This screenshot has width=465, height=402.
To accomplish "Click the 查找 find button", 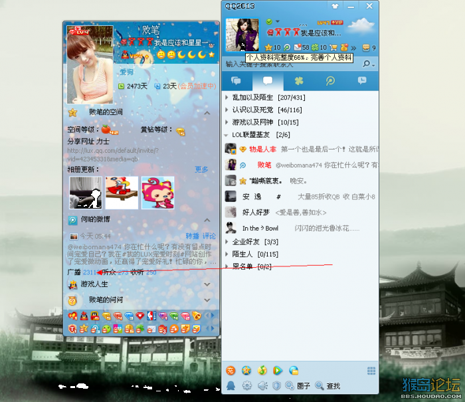I will [327, 385].
